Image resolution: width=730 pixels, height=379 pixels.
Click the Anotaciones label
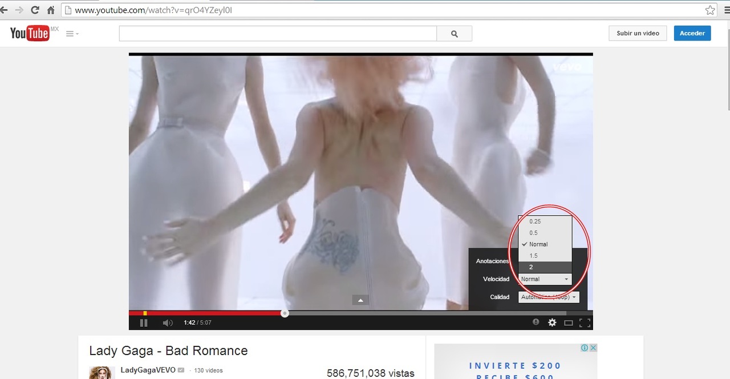point(492,261)
